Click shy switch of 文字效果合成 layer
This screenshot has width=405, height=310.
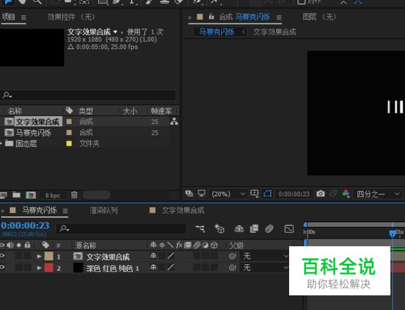click(153, 256)
